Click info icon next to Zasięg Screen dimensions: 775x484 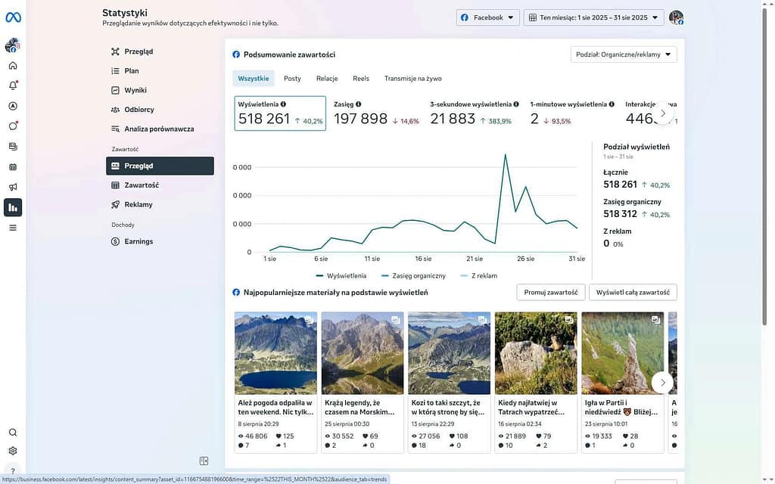(359, 104)
